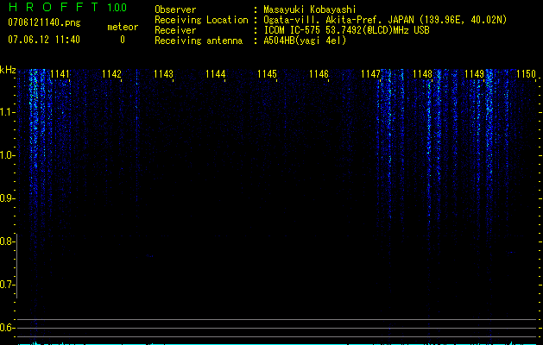Viewport: 543px width, 345px height.
Task: Click frequency axis label 0.9
Action: coord(7,198)
